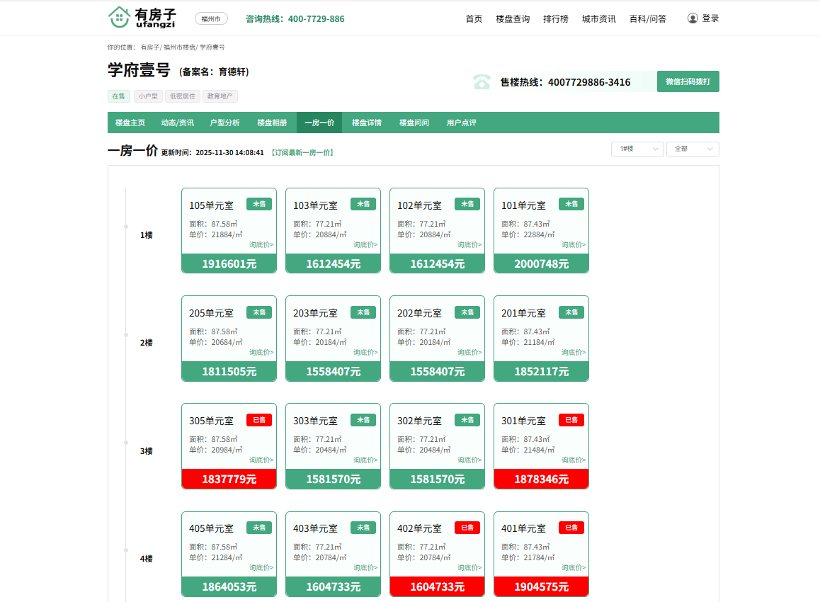Click the 微信扫码拨打 button
This screenshot has height=602, width=820.
pyautogui.click(x=688, y=81)
